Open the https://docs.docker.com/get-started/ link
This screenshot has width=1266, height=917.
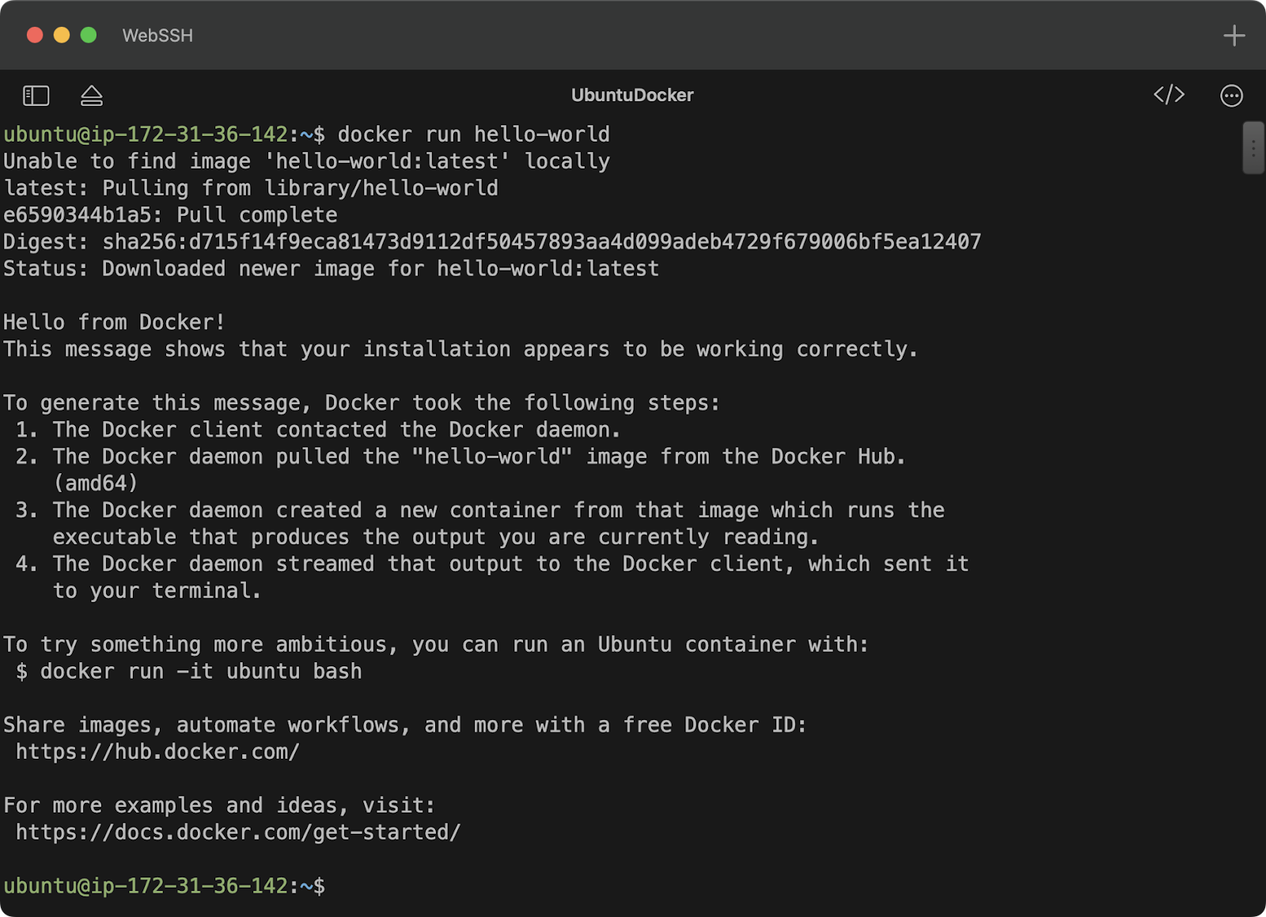click(238, 832)
